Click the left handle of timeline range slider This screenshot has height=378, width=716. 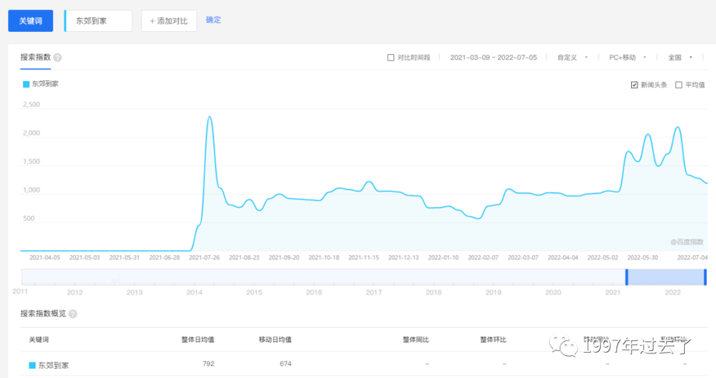pos(626,277)
